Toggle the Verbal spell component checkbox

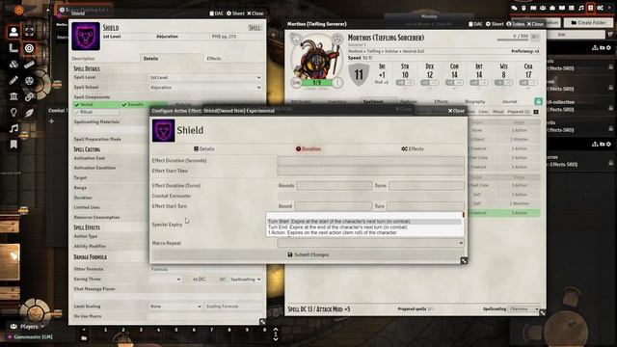click(x=95, y=105)
